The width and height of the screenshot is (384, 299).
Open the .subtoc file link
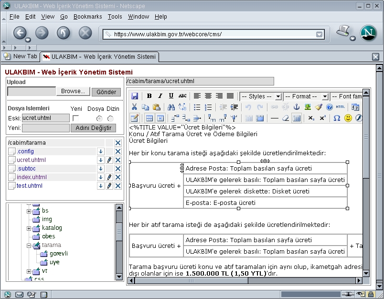(x=26, y=169)
